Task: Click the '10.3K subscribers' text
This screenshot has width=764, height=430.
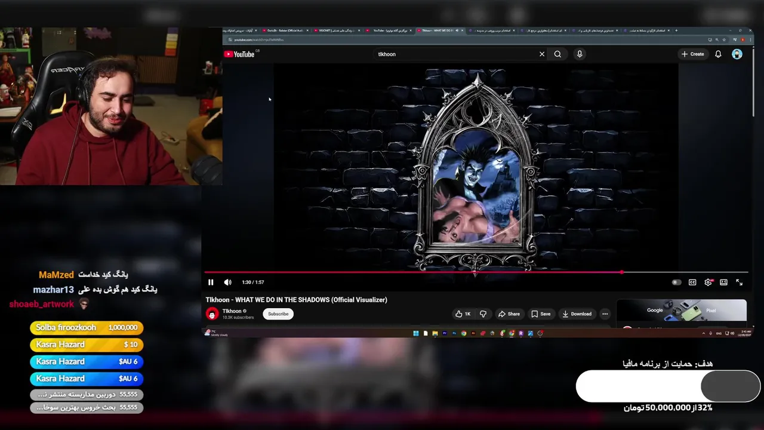Action: click(x=238, y=318)
